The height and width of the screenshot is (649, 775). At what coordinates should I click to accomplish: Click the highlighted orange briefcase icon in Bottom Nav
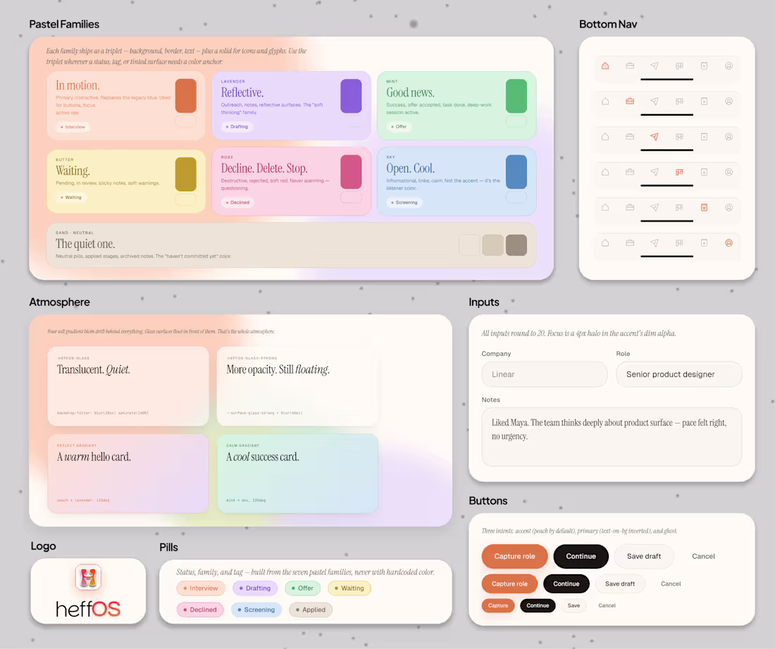coord(630,101)
